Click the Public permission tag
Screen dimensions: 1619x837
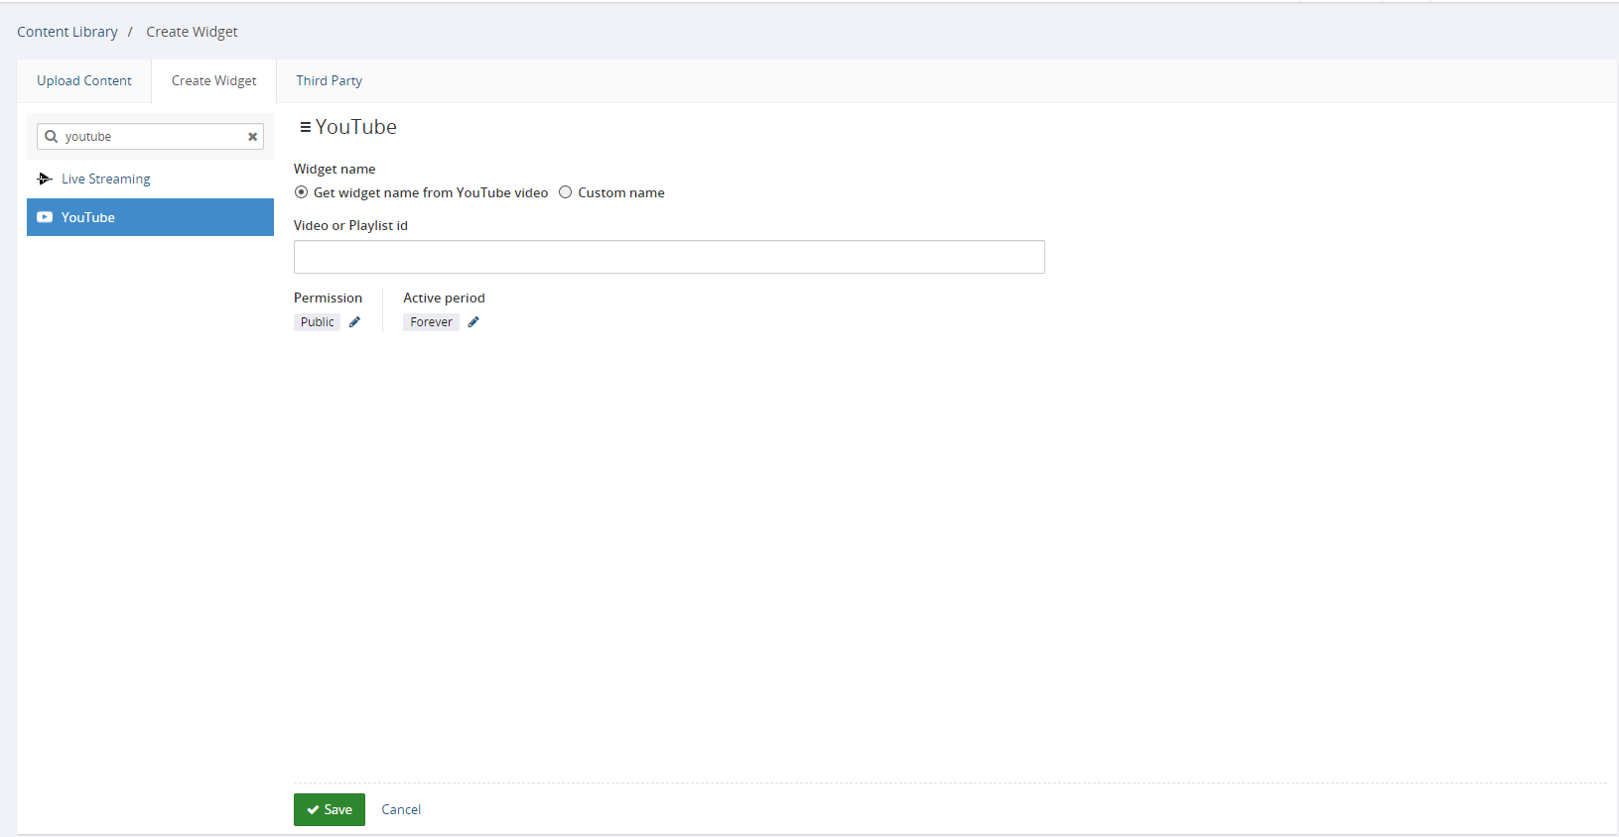click(317, 321)
